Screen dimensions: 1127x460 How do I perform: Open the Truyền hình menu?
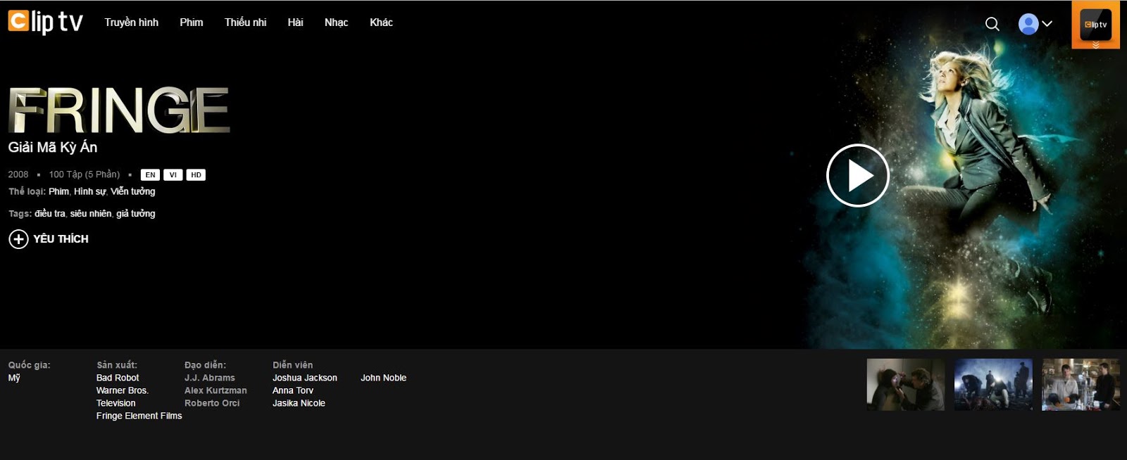pyautogui.click(x=132, y=23)
